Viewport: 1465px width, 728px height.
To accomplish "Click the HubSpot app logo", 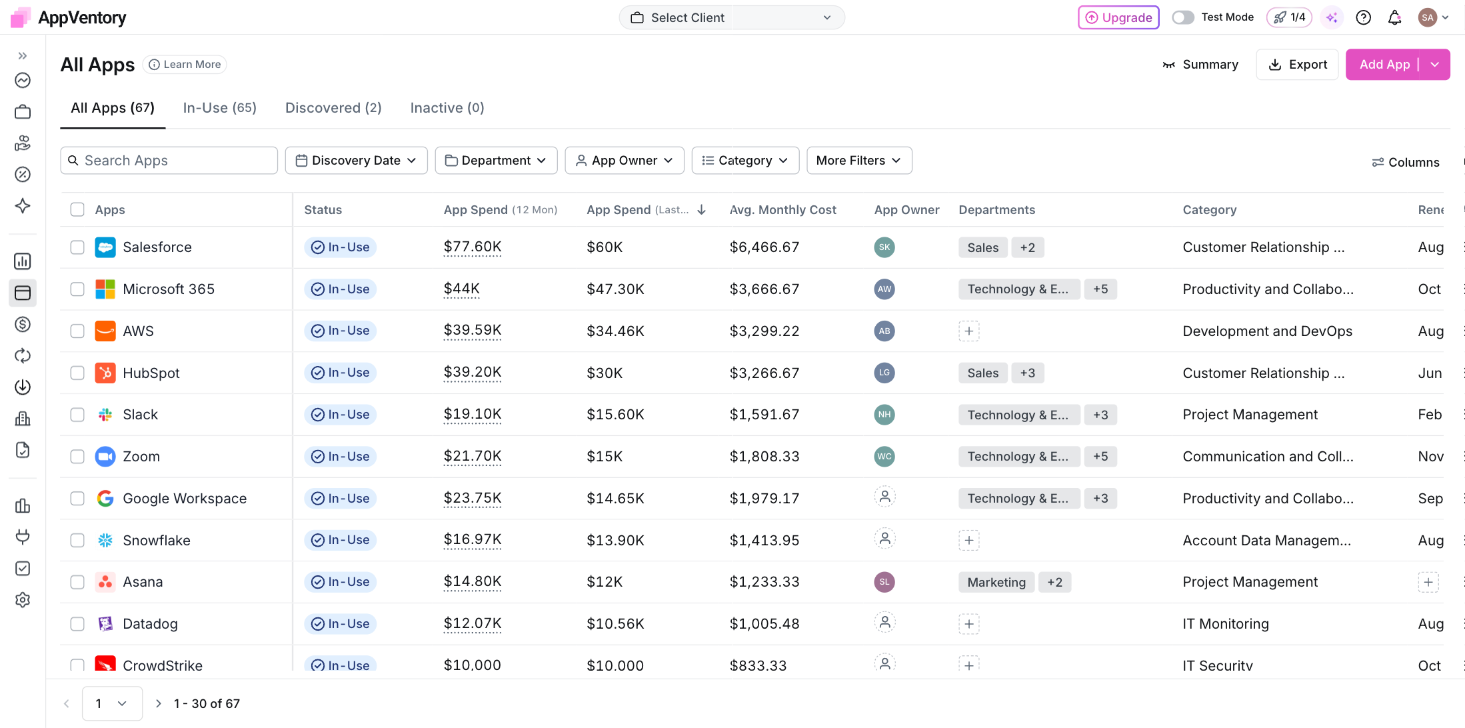I will tap(105, 373).
